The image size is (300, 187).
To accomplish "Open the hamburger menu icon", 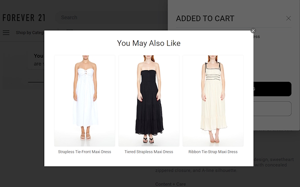I will click(6, 33).
